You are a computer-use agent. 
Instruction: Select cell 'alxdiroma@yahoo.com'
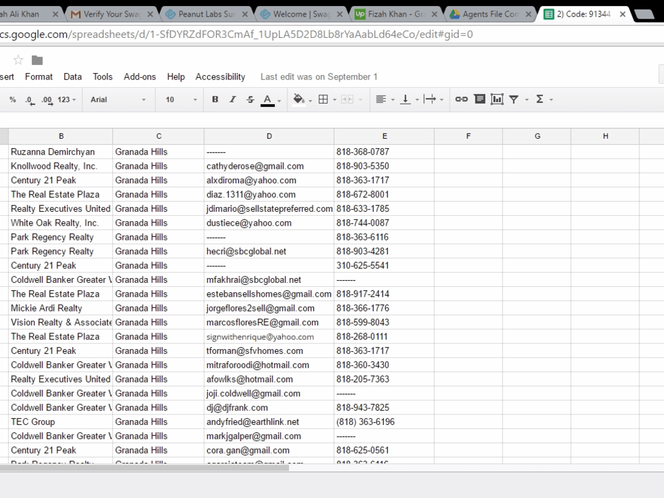tap(269, 180)
